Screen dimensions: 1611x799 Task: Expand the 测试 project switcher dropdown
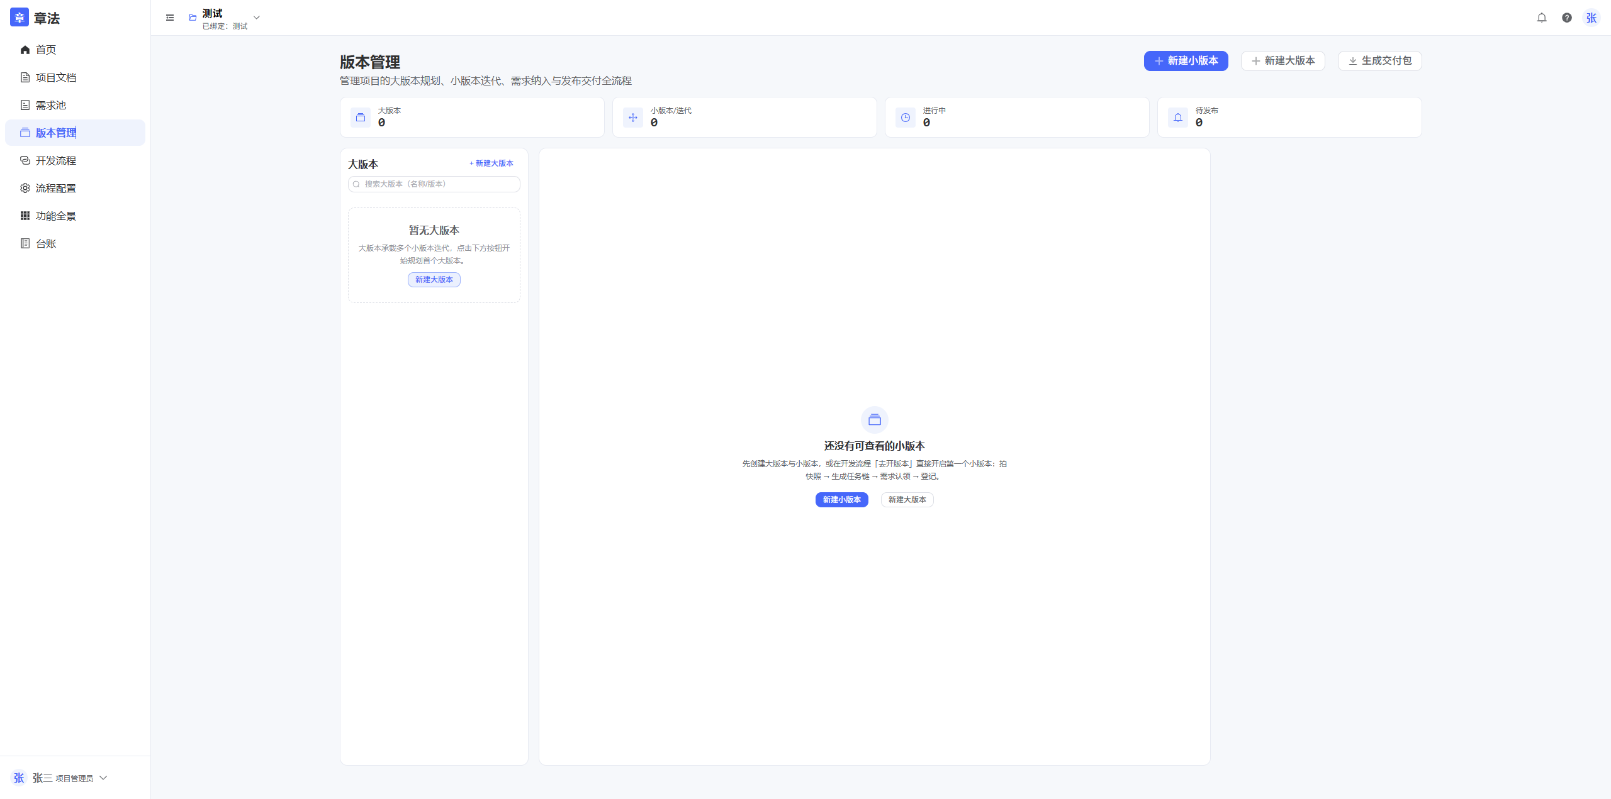pos(257,18)
